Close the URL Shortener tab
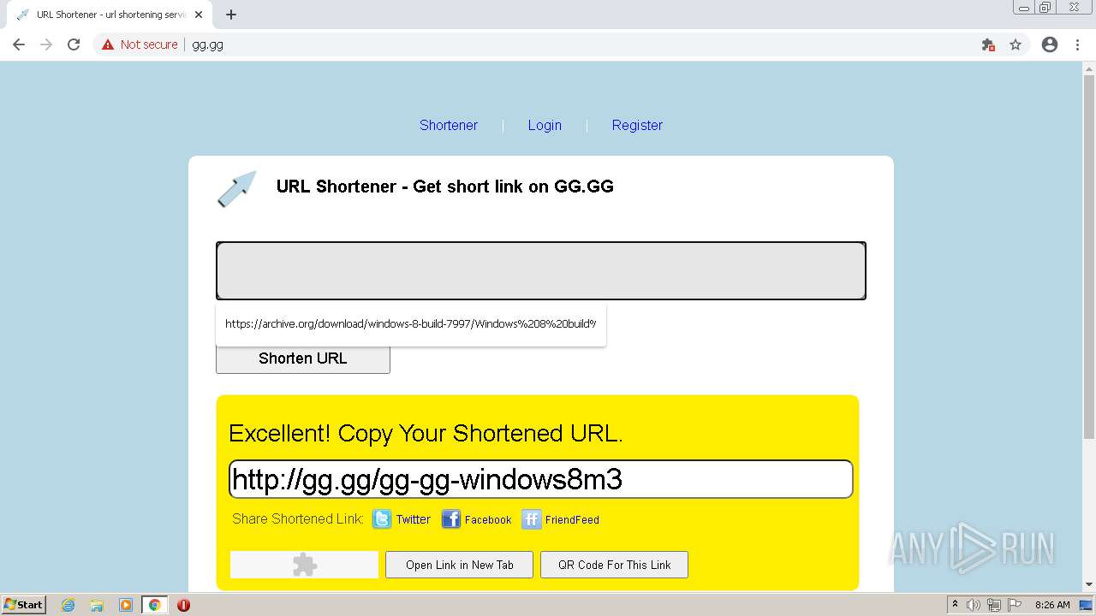The width and height of the screenshot is (1096, 616). click(x=199, y=15)
